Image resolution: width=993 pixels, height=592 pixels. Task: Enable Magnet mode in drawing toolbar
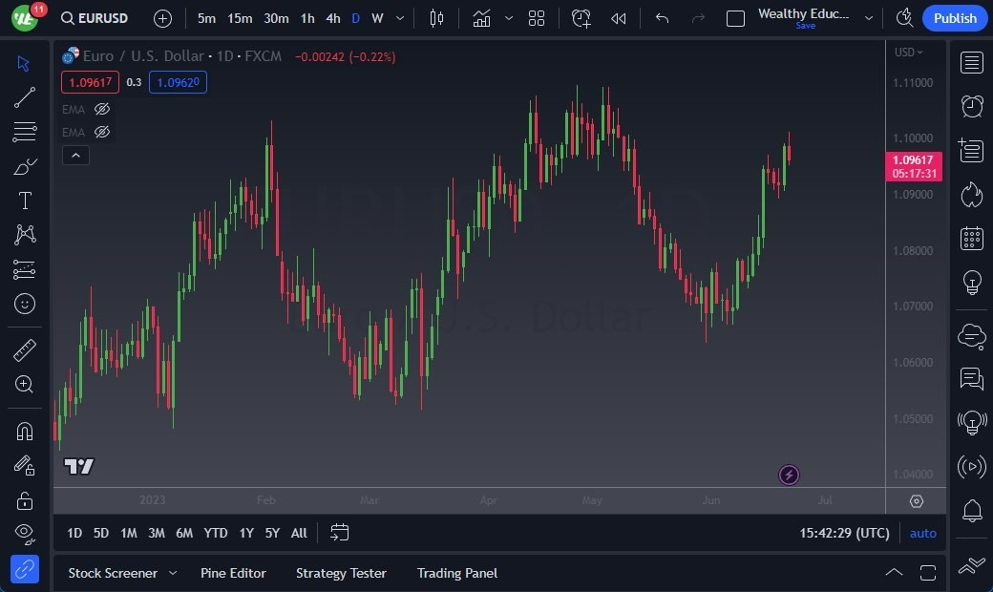tap(25, 431)
